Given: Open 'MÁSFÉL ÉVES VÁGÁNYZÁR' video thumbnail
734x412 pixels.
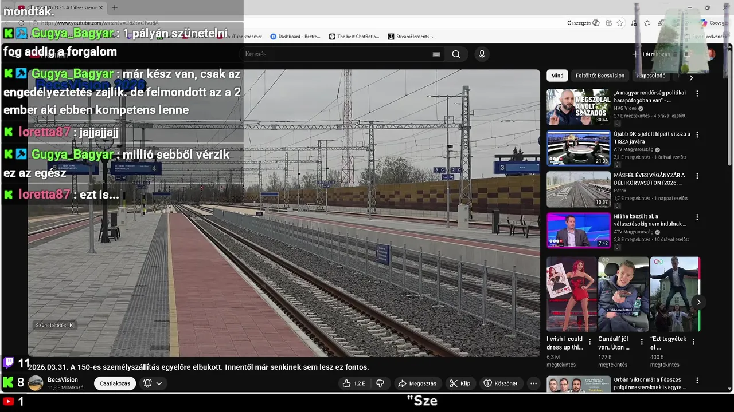Looking at the screenshot, I should click(578, 189).
